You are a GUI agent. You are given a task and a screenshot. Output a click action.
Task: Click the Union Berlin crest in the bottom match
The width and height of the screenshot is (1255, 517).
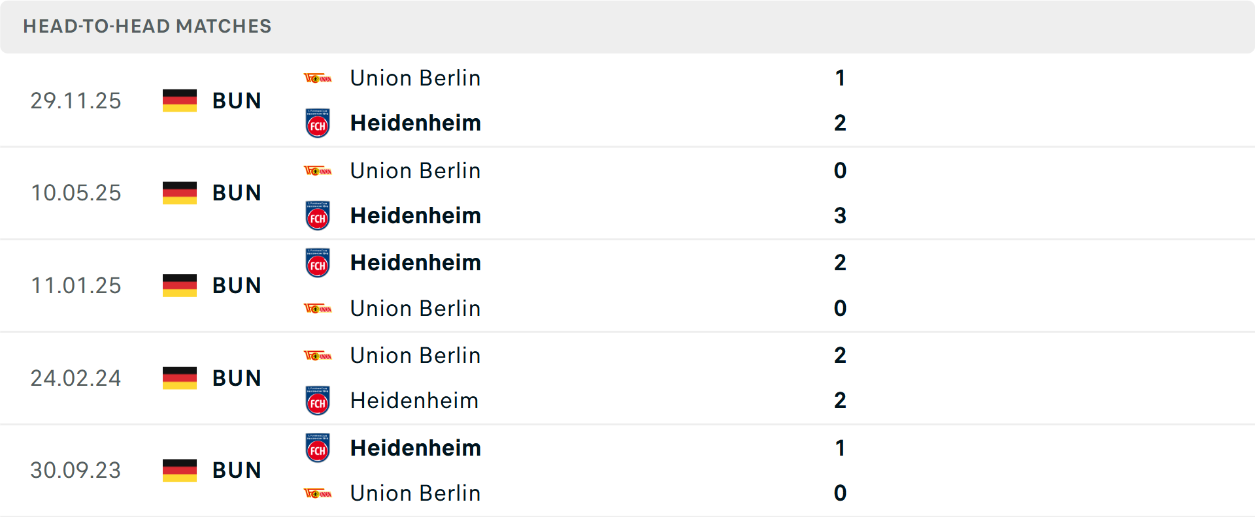318,493
